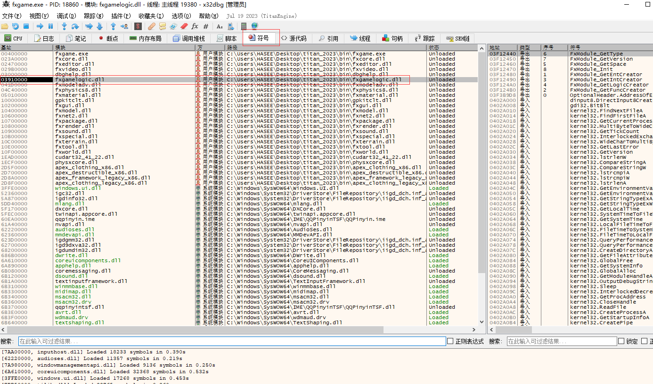The width and height of the screenshot is (653, 384).
Task: Switch to the 源代码 source tab
Action: click(294, 39)
